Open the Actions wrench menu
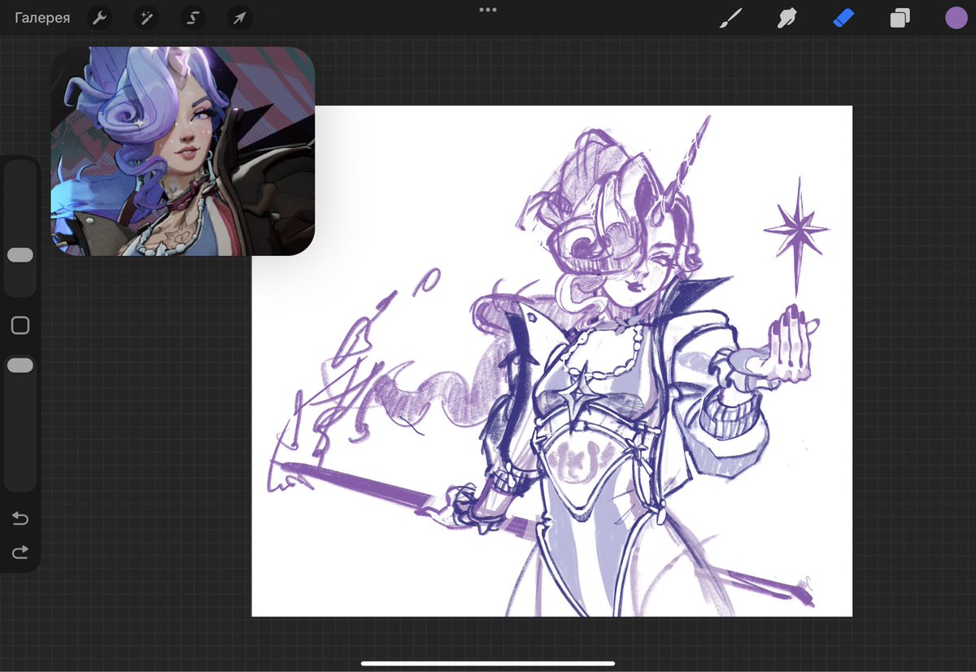Image resolution: width=976 pixels, height=672 pixels. coord(99,18)
